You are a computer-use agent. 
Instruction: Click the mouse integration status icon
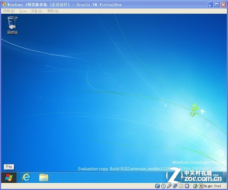(x=195, y=186)
